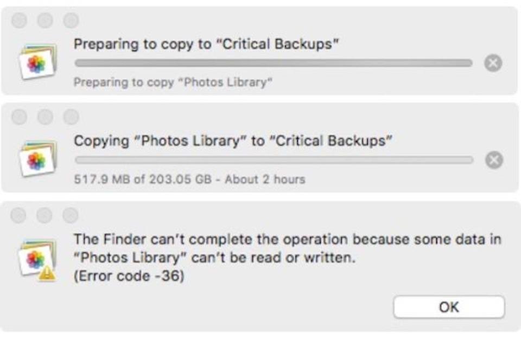Click the progress bar in the preparing dialog
The image size is (521, 358).
point(271,62)
